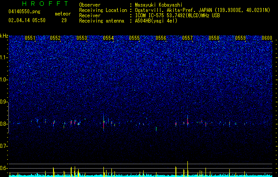
Task: Click the 0554 time marker
Action: pyautogui.click(x=108, y=38)
